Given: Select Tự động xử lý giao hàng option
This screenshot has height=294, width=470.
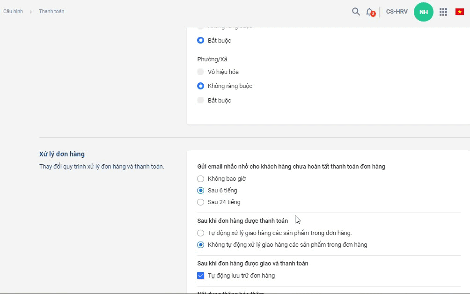Looking at the screenshot, I should [x=201, y=233].
